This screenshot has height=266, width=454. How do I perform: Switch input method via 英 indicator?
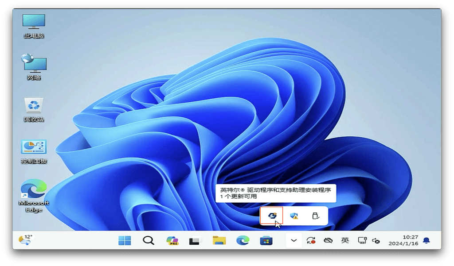pos(345,240)
